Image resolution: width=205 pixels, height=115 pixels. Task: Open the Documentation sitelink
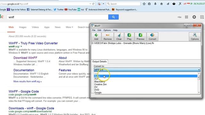(x=24, y=70)
